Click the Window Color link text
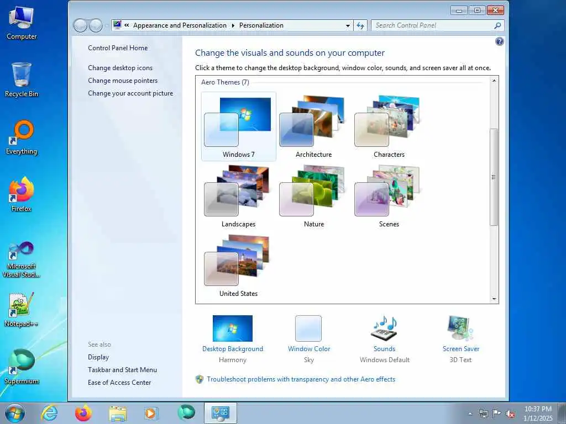This screenshot has height=424, width=566. [309, 349]
